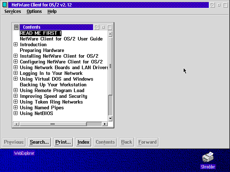Open the Index button
Viewport: 230px width, 172px height.
click(x=83, y=142)
